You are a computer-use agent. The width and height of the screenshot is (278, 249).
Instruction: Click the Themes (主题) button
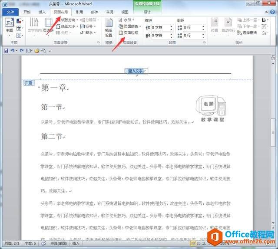(10, 27)
